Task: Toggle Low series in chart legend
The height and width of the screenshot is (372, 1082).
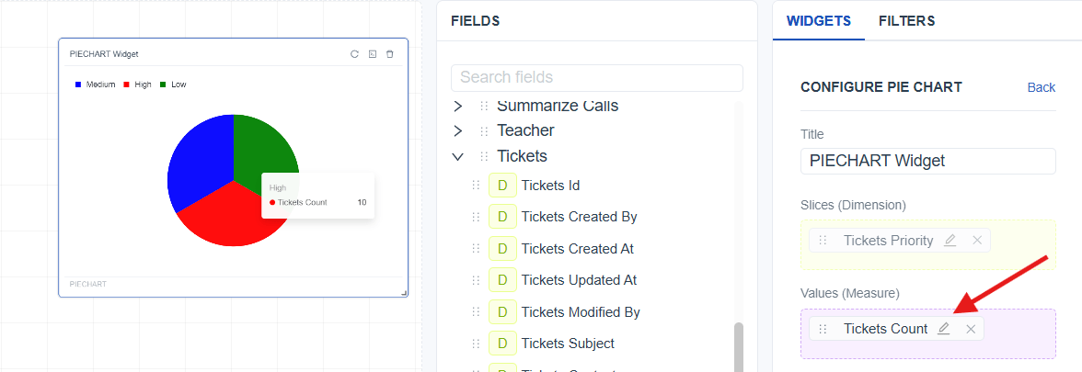Action: [x=173, y=85]
